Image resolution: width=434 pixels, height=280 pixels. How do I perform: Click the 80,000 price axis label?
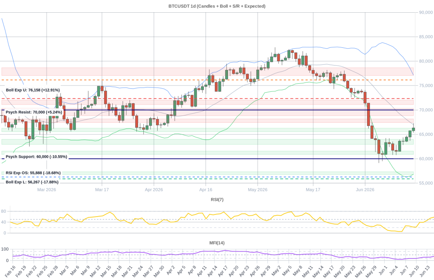(x=426, y=61)
